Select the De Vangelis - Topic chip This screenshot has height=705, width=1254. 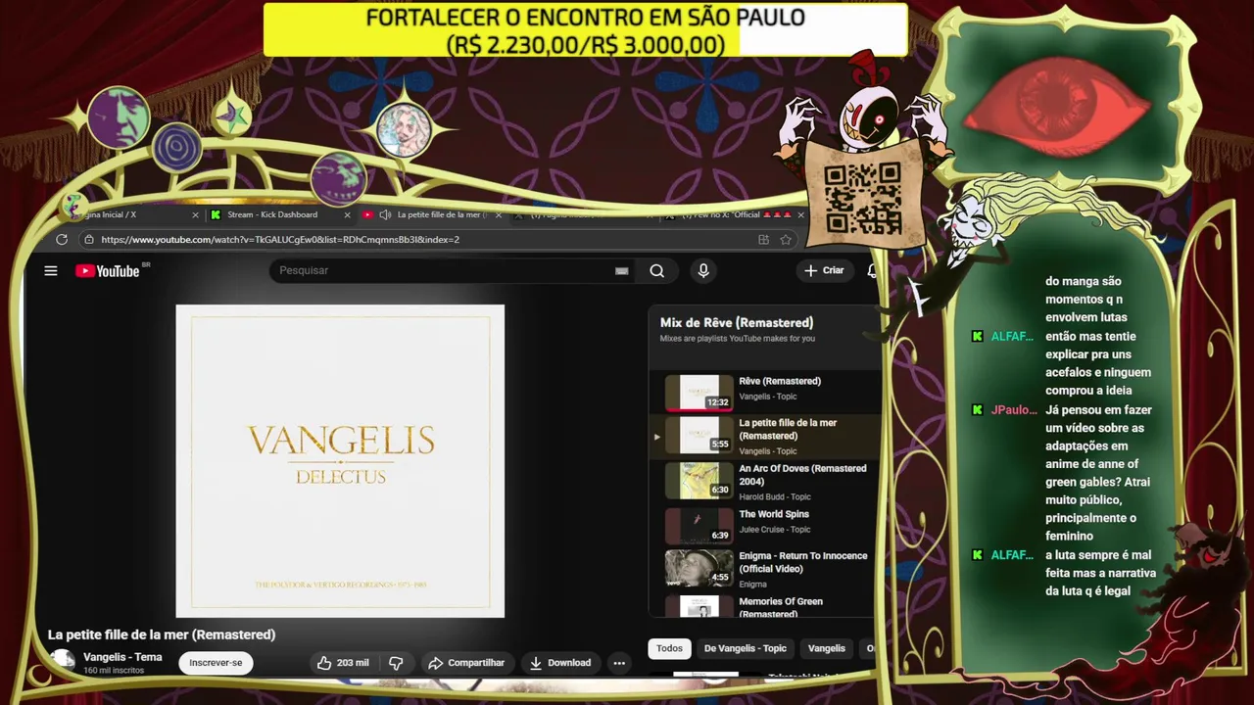(745, 648)
